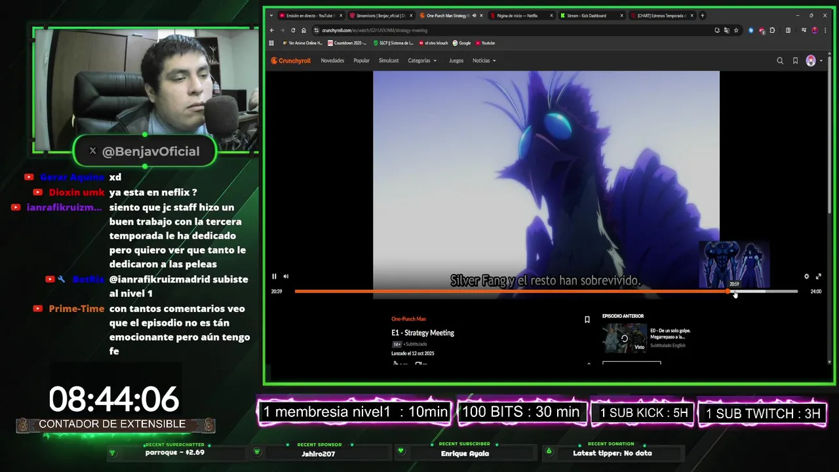839x472 pixels.
Task: Open the Google bookmark
Action: pyautogui.click(x=461, y=43)
